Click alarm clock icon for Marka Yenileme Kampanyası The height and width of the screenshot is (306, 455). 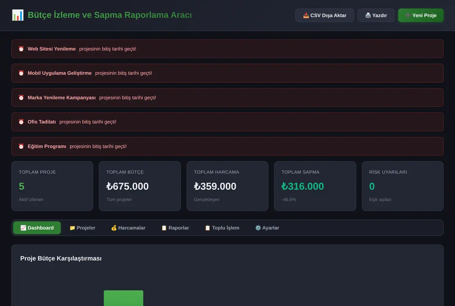pyautogui.click(x=21, y=98)
